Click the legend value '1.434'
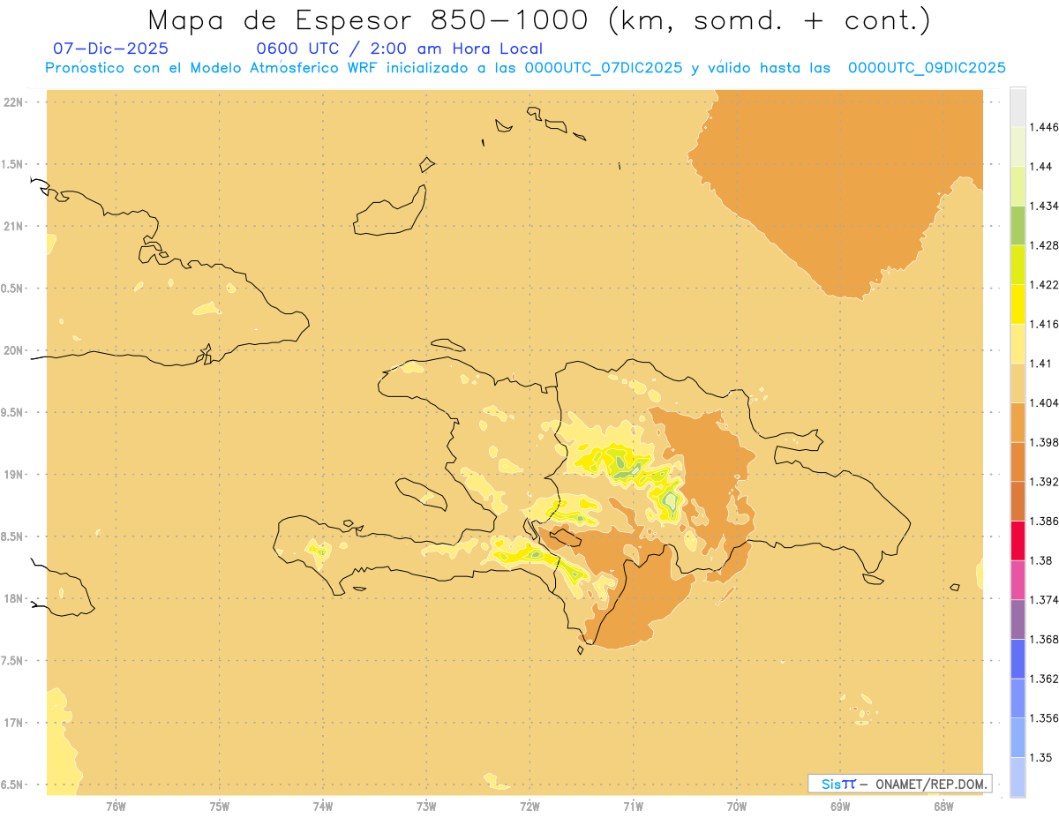The width and height of the screenshot is (1059, 818). coord(1045,206)
